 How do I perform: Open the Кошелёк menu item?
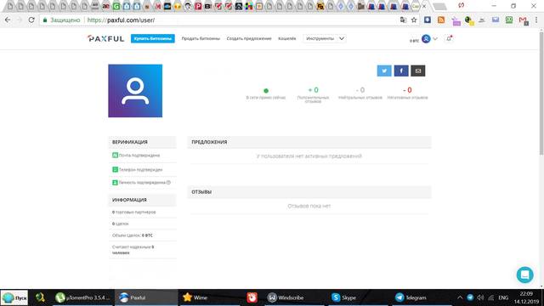[287, 38]
